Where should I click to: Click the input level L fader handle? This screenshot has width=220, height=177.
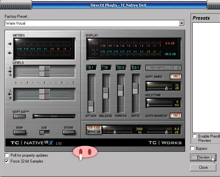44,69
